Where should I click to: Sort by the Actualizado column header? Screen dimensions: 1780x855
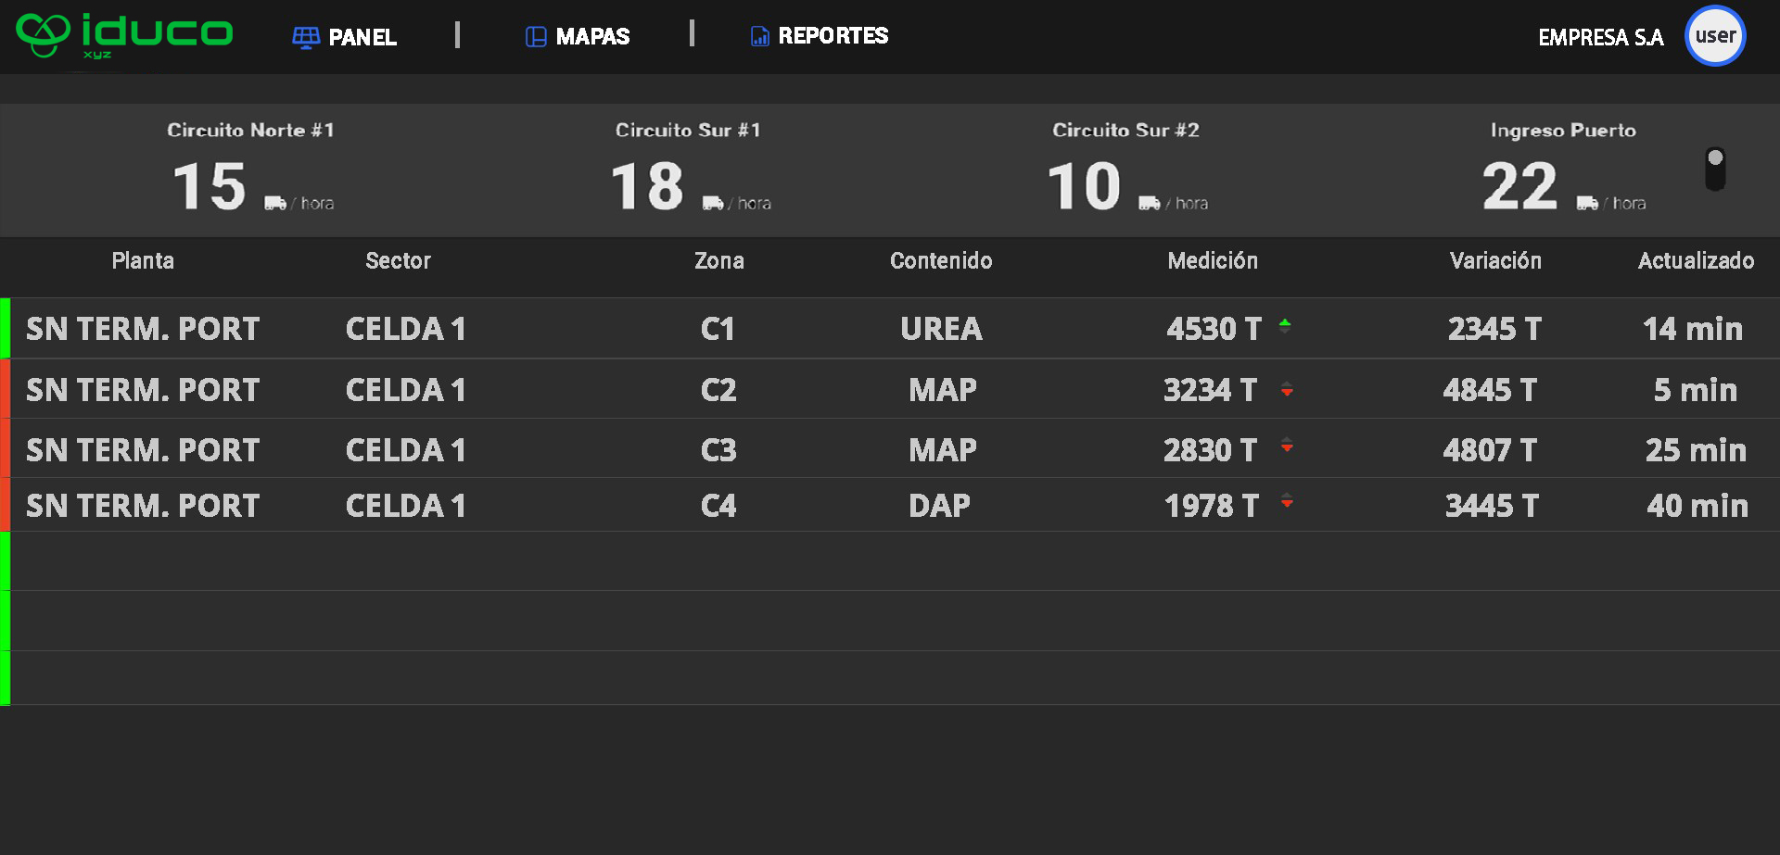tap(1696, 261)
